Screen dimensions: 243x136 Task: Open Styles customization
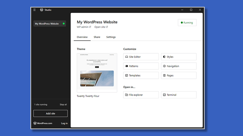pos(179,57)
